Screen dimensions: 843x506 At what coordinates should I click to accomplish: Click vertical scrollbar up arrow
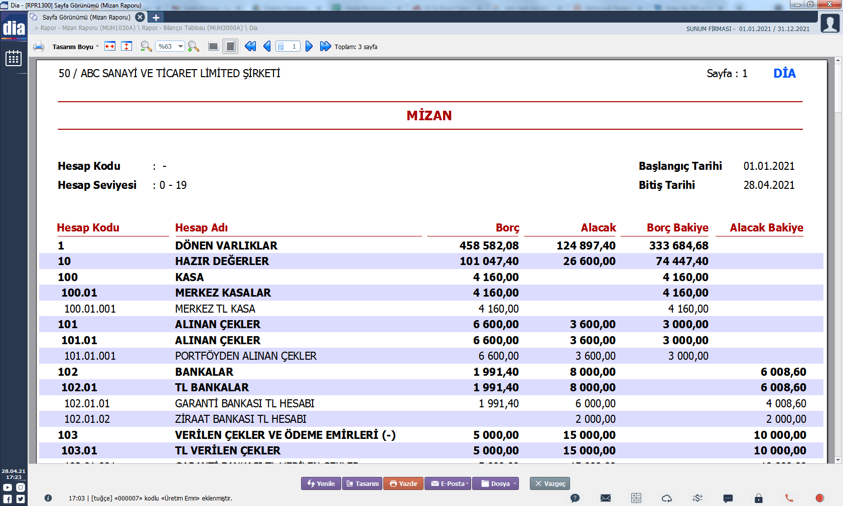coord(838,60)
